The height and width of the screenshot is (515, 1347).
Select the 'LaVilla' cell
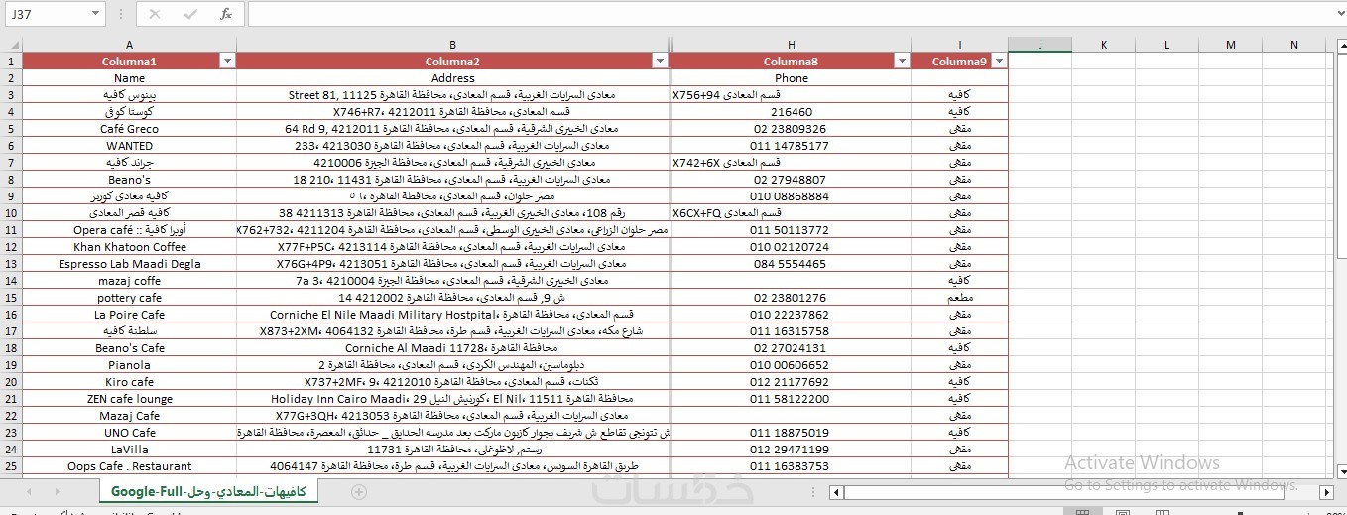pyautogui.click(x=129, y=450)
